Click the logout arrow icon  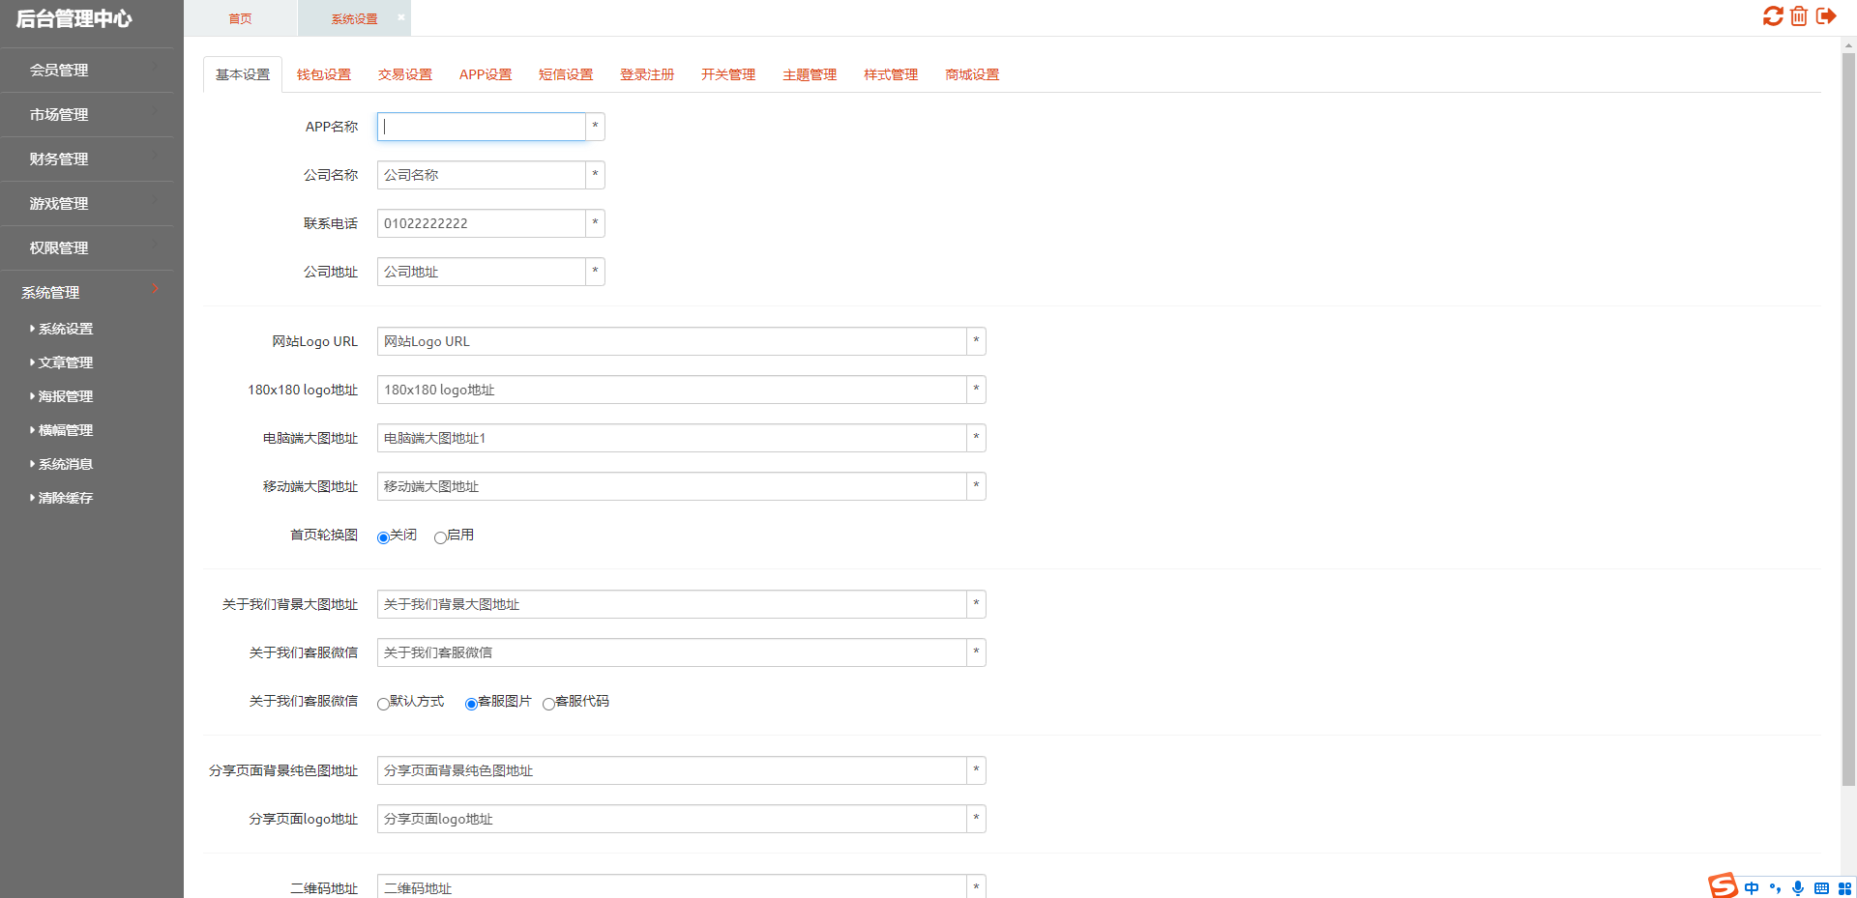pos(1826,16)
